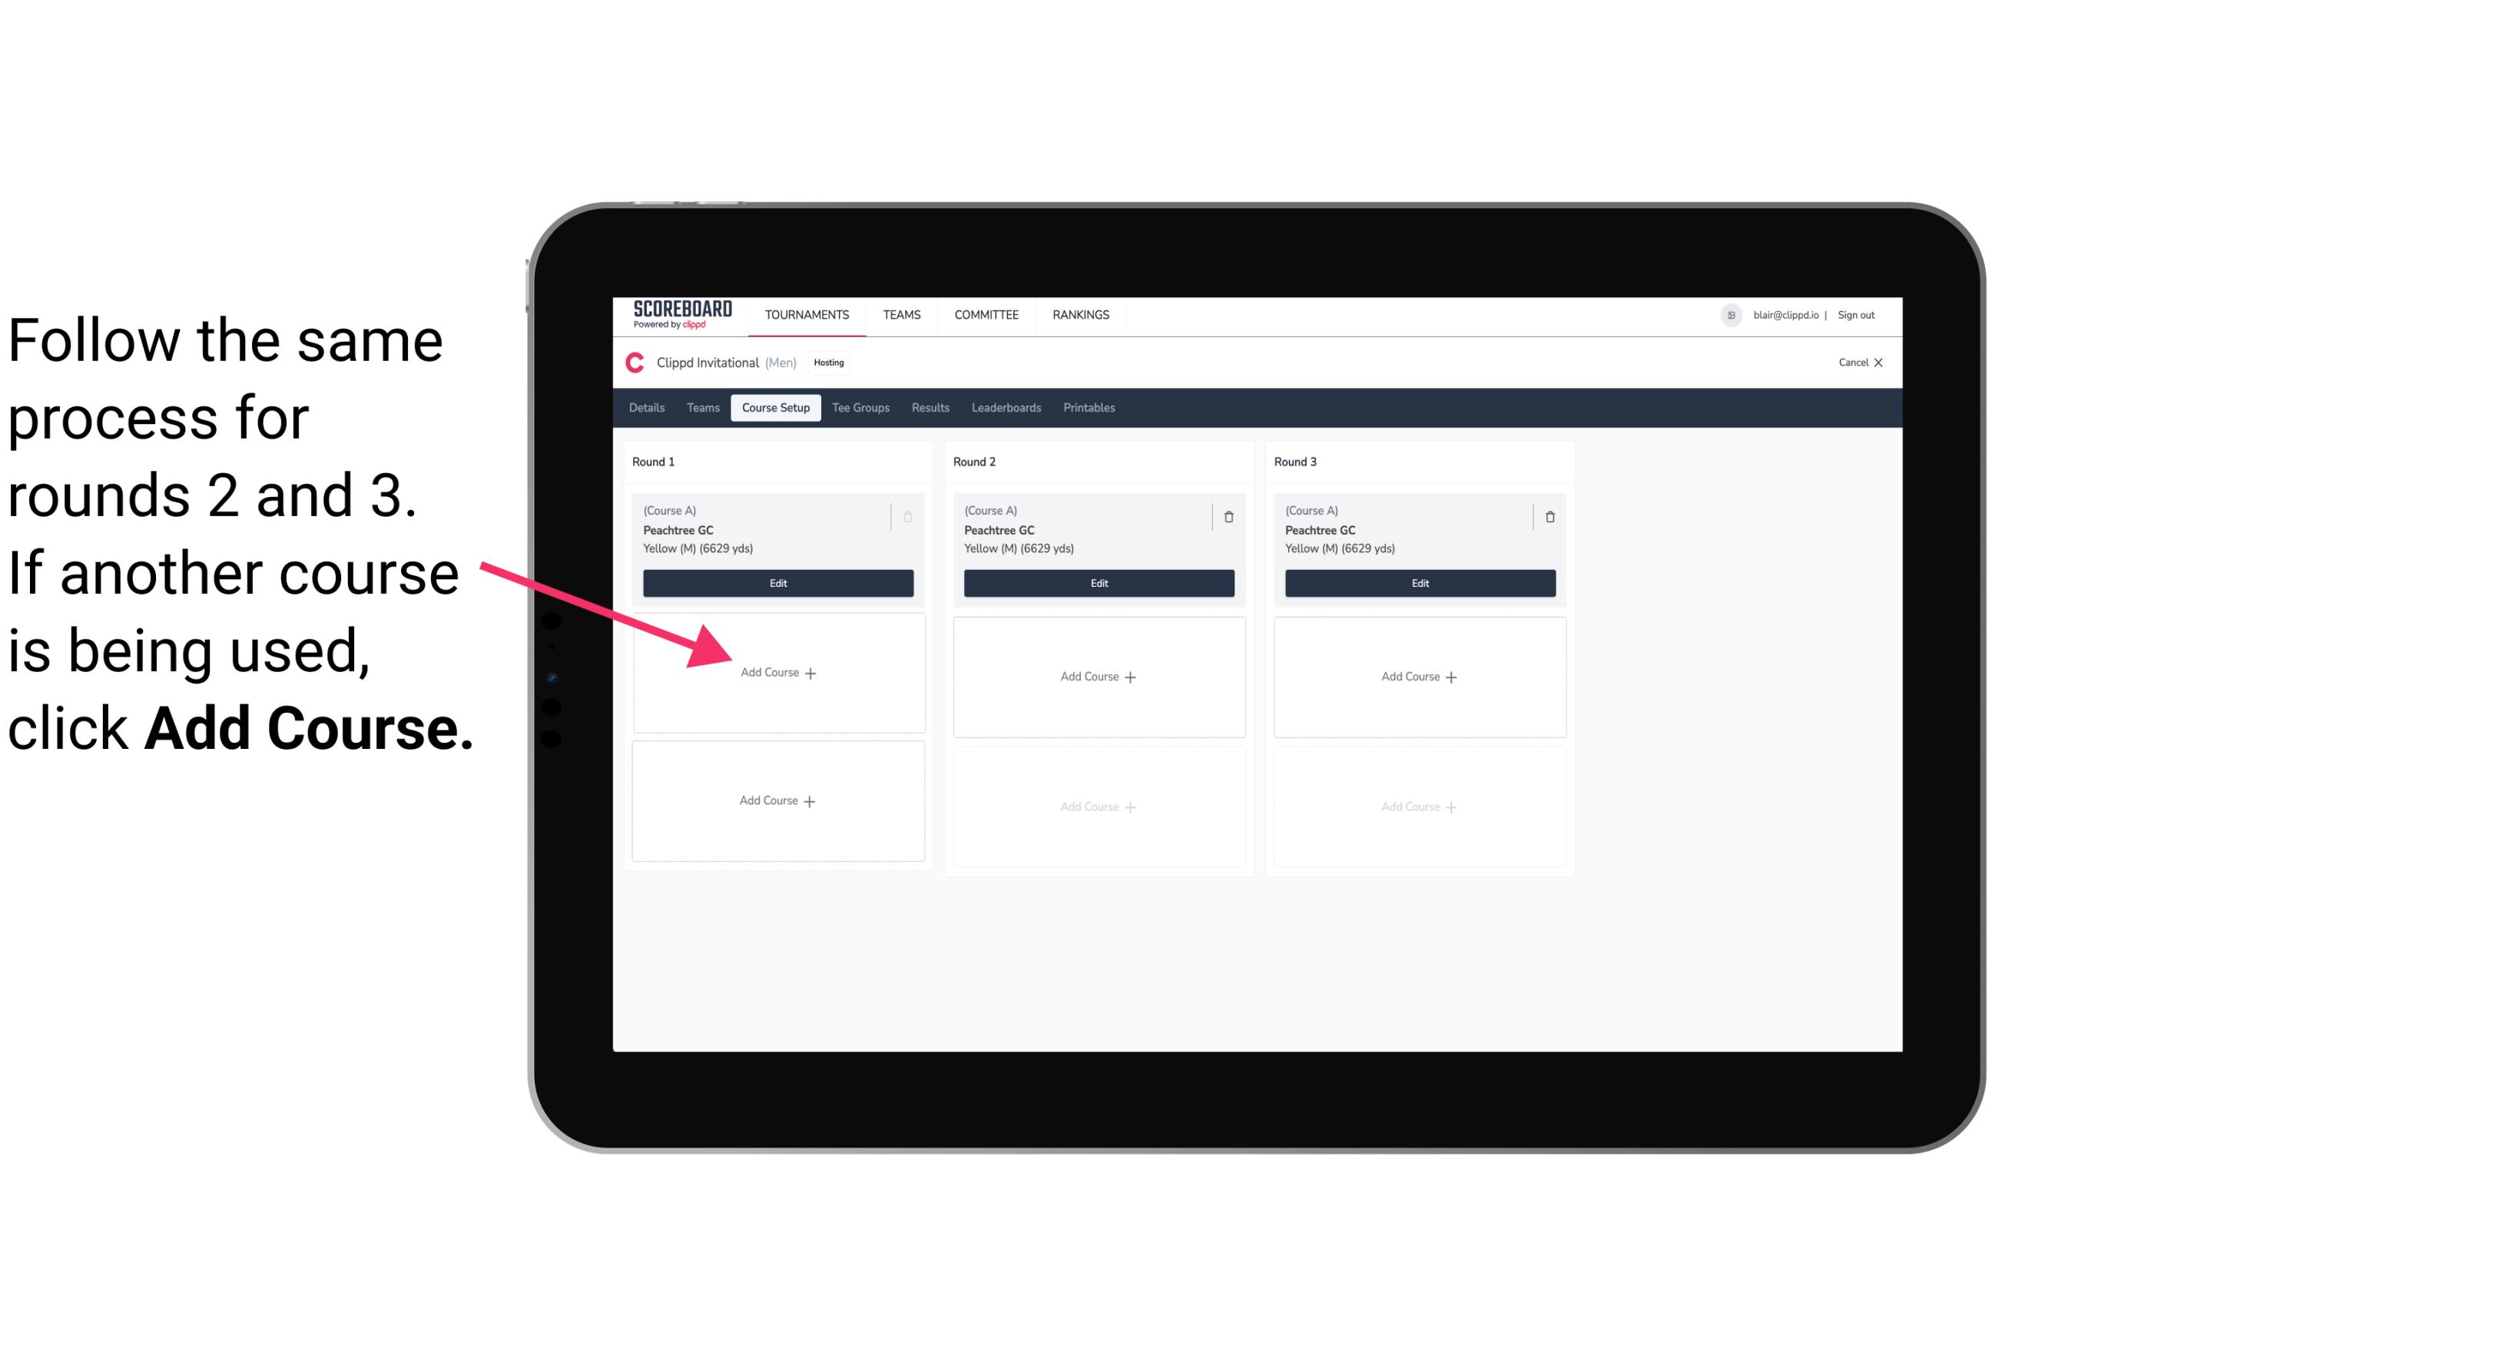The image size is (2506, 1348).
Task: Click Edit button for Round 1 course
Action: tap(778, 583)
